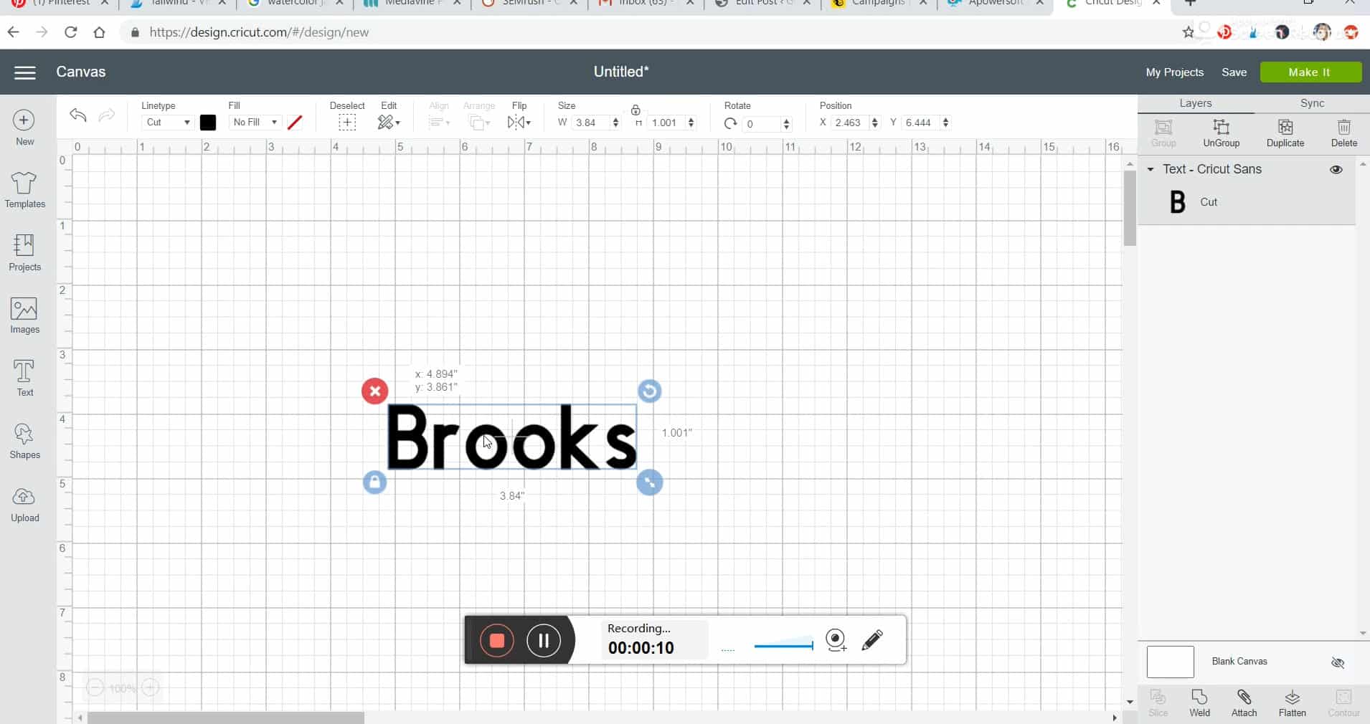Open the Projects panel
Image resolution: width=1370 pixels, height=724 pixels.
(x=24, y=253)
